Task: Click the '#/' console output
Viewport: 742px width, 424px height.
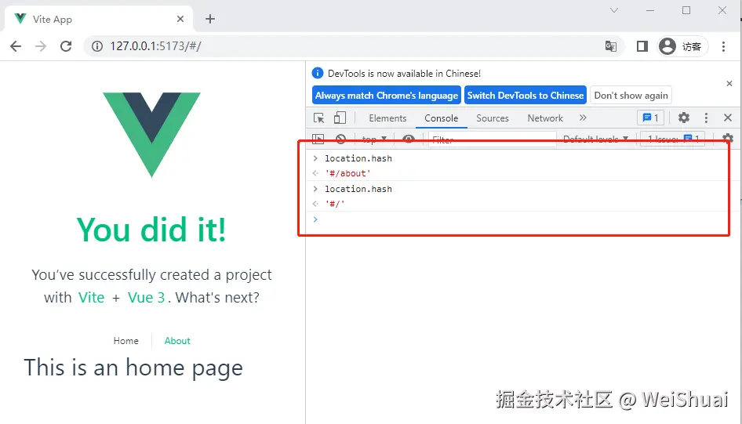Action: 335,204
